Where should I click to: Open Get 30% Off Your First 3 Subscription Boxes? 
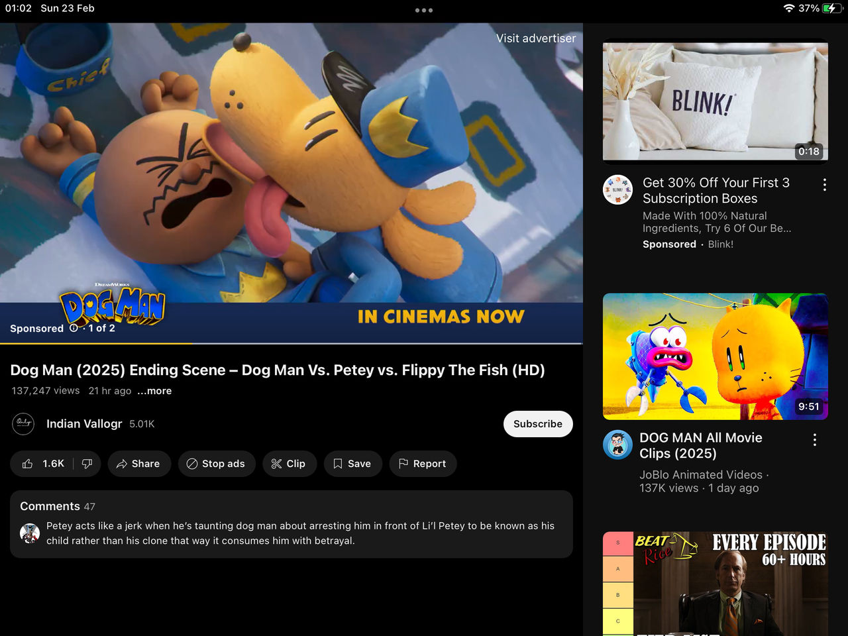point(716,191)
